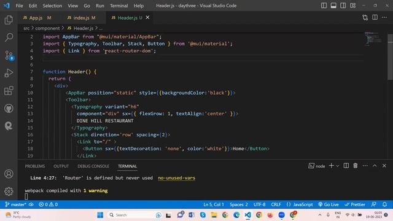Switch to the index.js tab
The width and height of the screenshot is (393, 221).
point(82,18)
